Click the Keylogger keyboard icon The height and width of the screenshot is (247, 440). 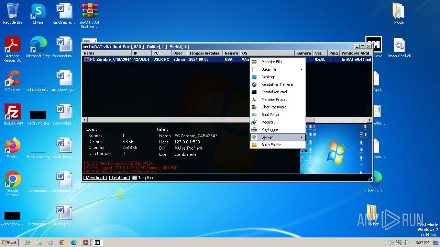coord(254,130)
